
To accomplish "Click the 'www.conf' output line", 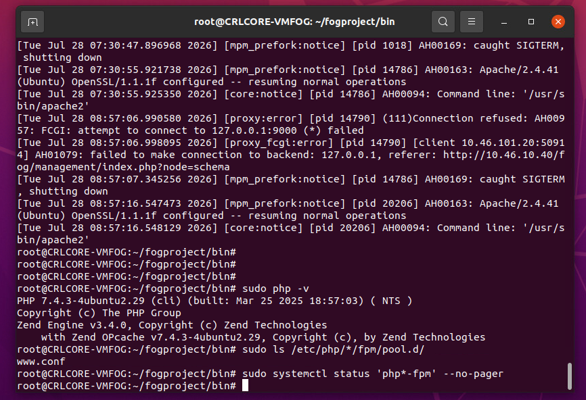I will 41,361.
